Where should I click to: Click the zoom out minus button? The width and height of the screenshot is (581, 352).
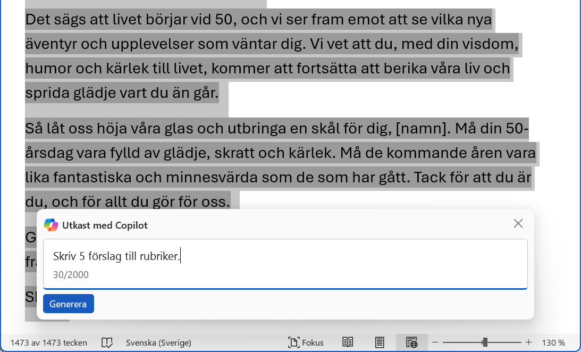pos(435,342)
